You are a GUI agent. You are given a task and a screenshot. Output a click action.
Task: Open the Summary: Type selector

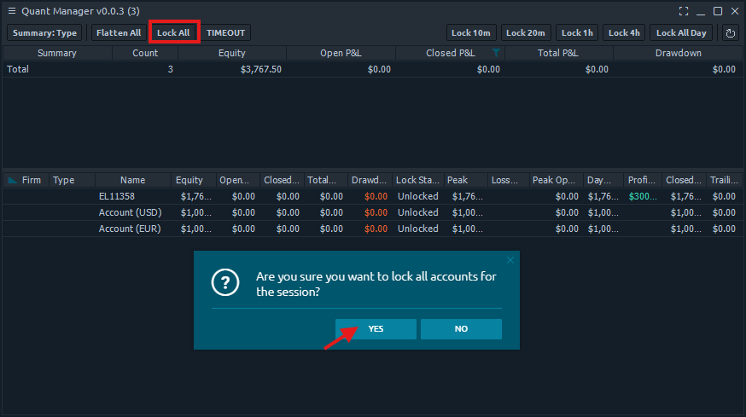click(45, 33)
